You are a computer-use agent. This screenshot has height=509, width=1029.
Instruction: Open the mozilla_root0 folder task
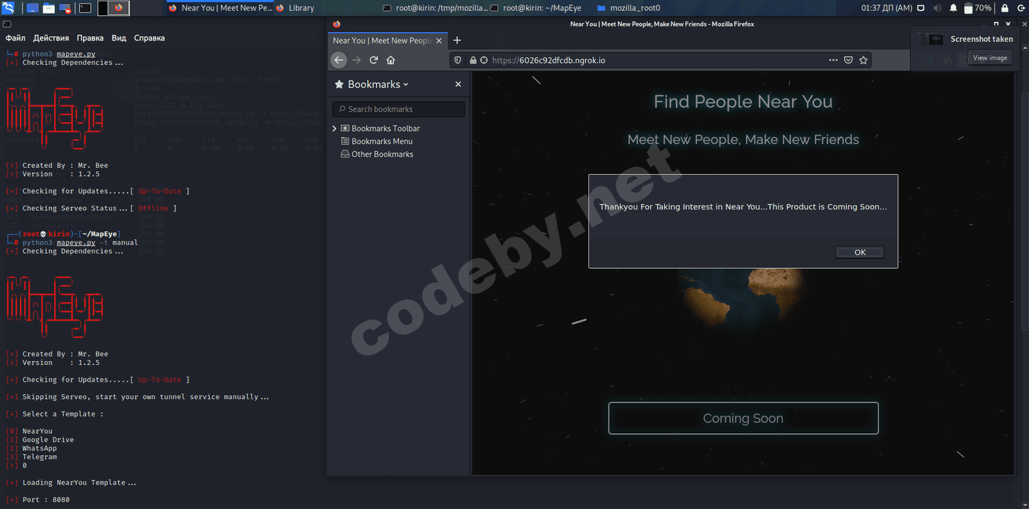click(629, 8)
